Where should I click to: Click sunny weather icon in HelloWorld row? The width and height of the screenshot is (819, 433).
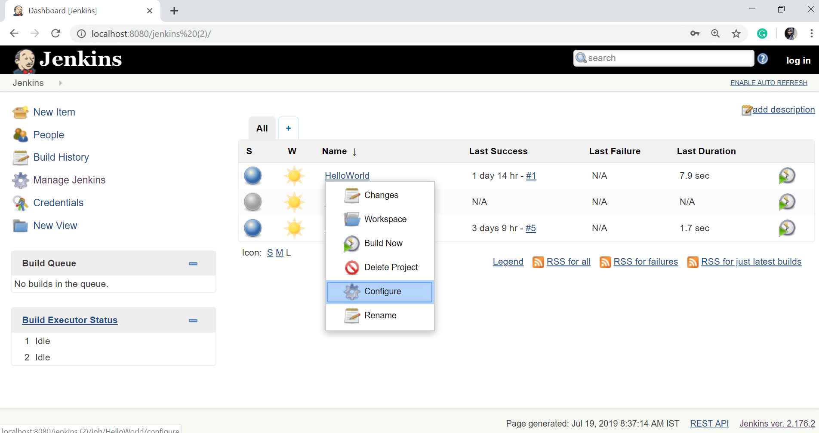tap(294, 176)
